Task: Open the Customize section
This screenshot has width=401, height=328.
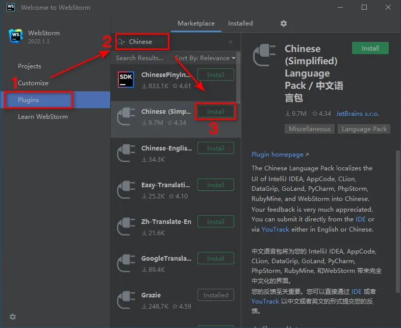Action: point(33,83)
